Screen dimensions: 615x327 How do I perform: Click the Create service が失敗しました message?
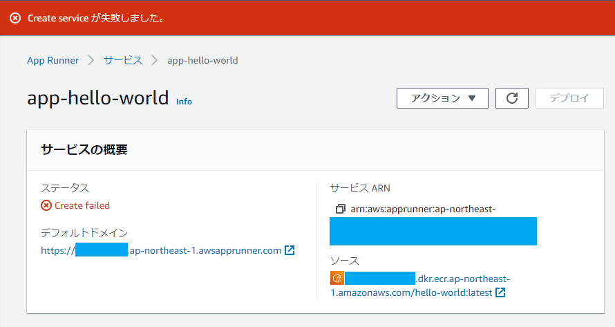coord(95,18)
